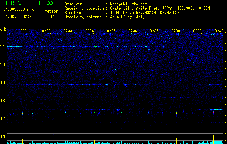This screenshot has width=227, height=144.
Task: Select the ICOM IC-575 receiver text
Action: pos(145,13)
